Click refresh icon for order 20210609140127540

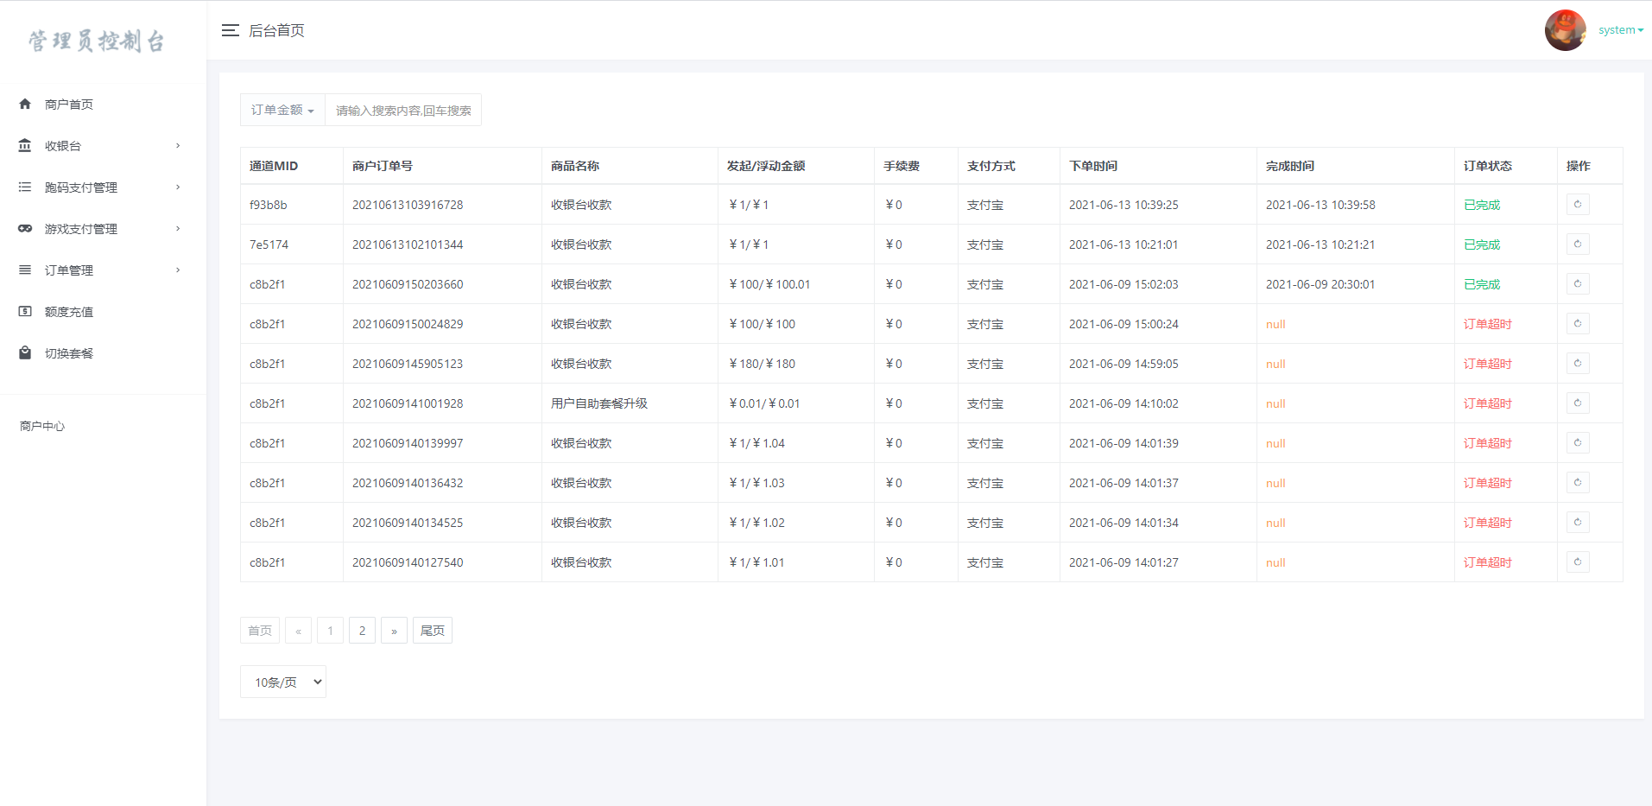(x=1578, y=562)
